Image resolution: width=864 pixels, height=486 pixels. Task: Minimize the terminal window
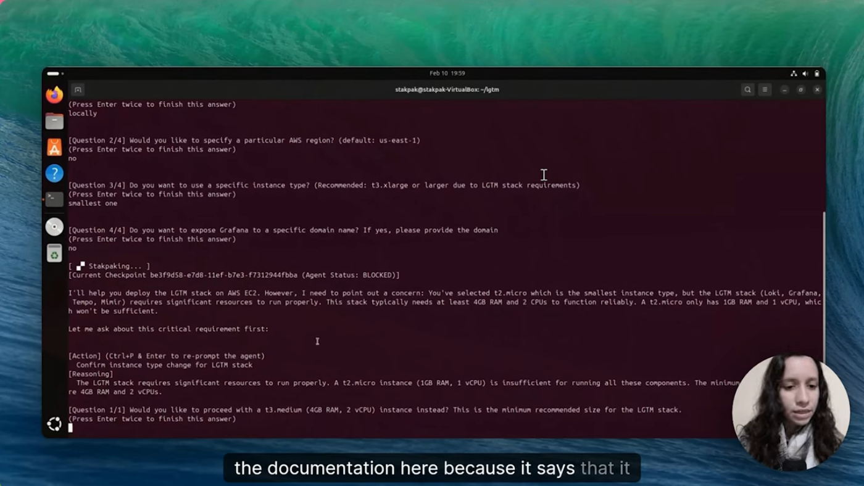[x=784, y=89]
